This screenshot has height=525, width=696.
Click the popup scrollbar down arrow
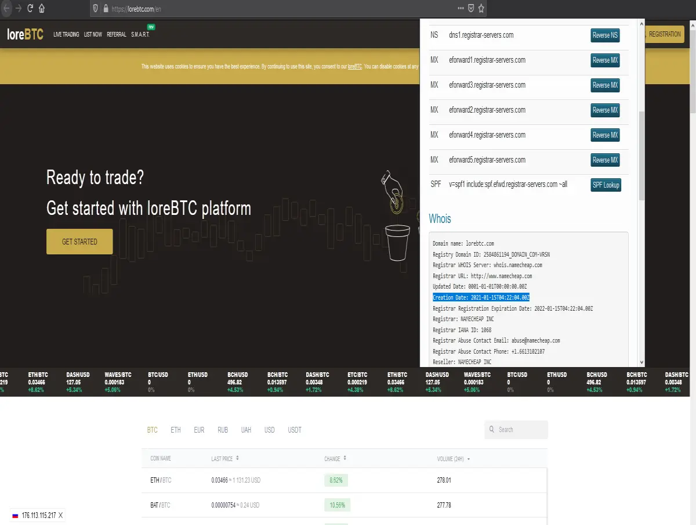pyautogui.click(x=641, y=361)
